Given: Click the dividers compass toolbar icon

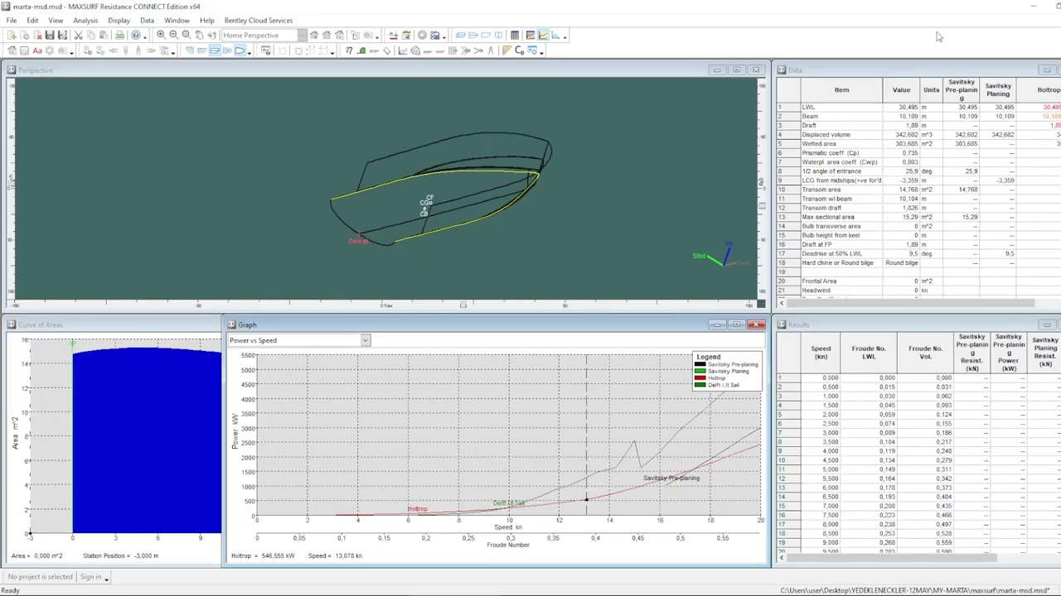Looking at the screenshot, I should coord(491,51).
